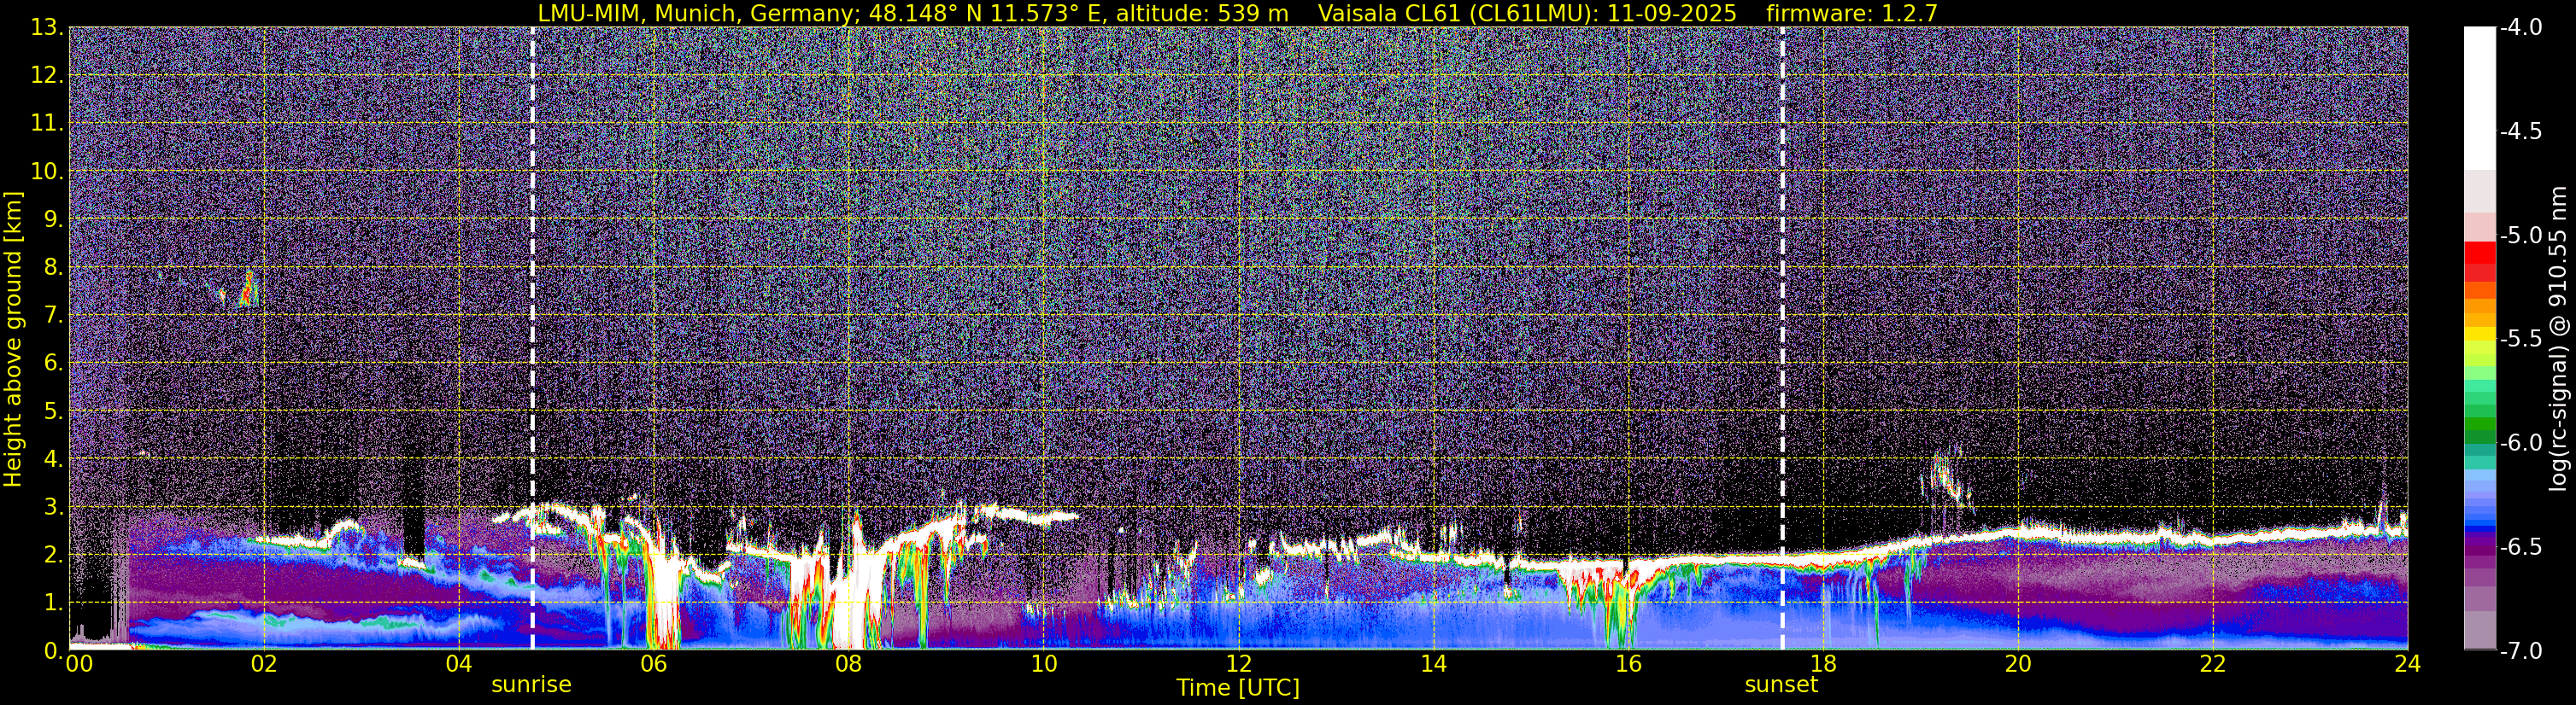Click the height axis tick "9."
The image size is (2576, 705).
pyautogui.click(x=52, y=219)
